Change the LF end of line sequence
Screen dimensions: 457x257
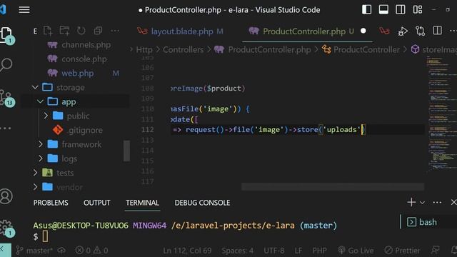click(298, 251)
